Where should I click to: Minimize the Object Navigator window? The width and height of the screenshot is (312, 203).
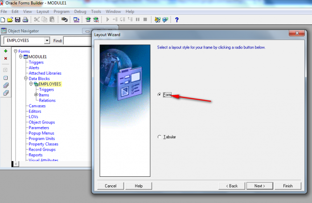(x=87, y=31)
